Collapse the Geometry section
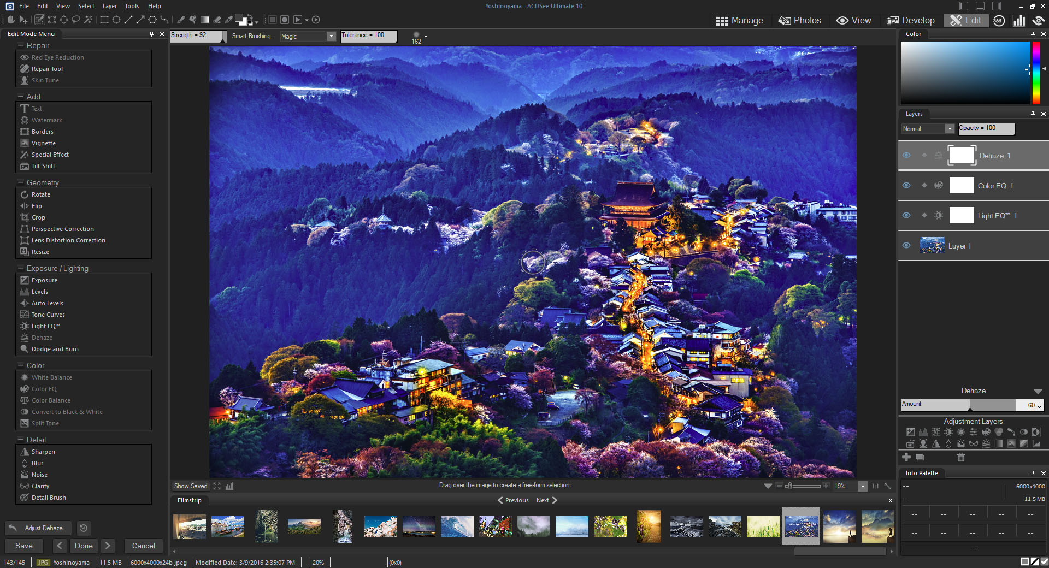Image resolution: width=1049 pixels, height=568 pixels. tap(21, 182)
